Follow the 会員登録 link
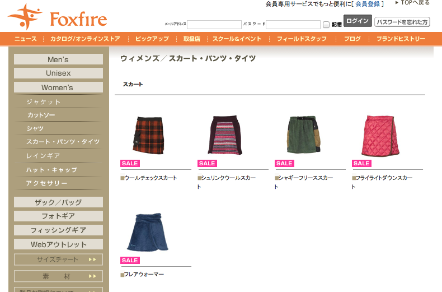The width and height of the screenshot is (442, 292). [368, 4]
